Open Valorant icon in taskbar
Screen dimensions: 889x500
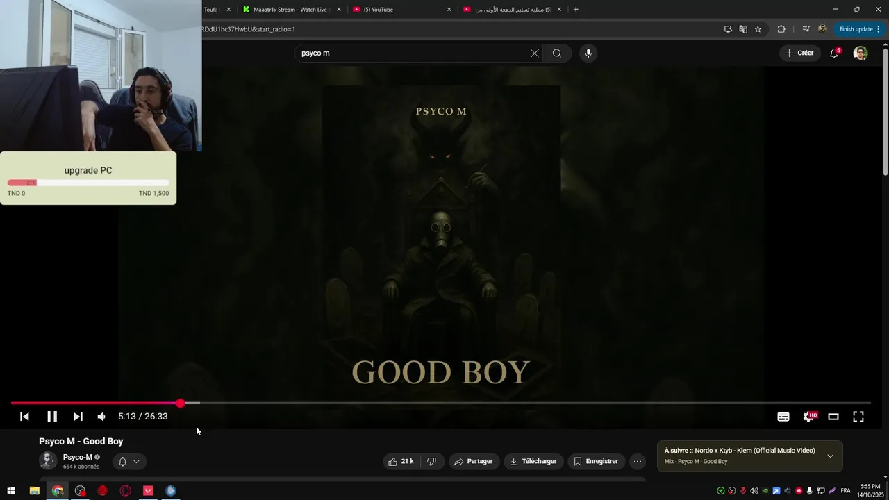148,491
